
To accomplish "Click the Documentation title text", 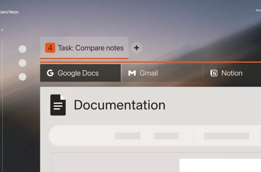I will [120, 105].
